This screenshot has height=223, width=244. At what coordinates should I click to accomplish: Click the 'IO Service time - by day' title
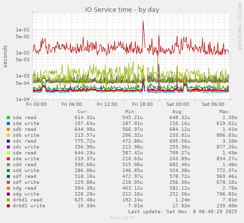pos(122,10)
